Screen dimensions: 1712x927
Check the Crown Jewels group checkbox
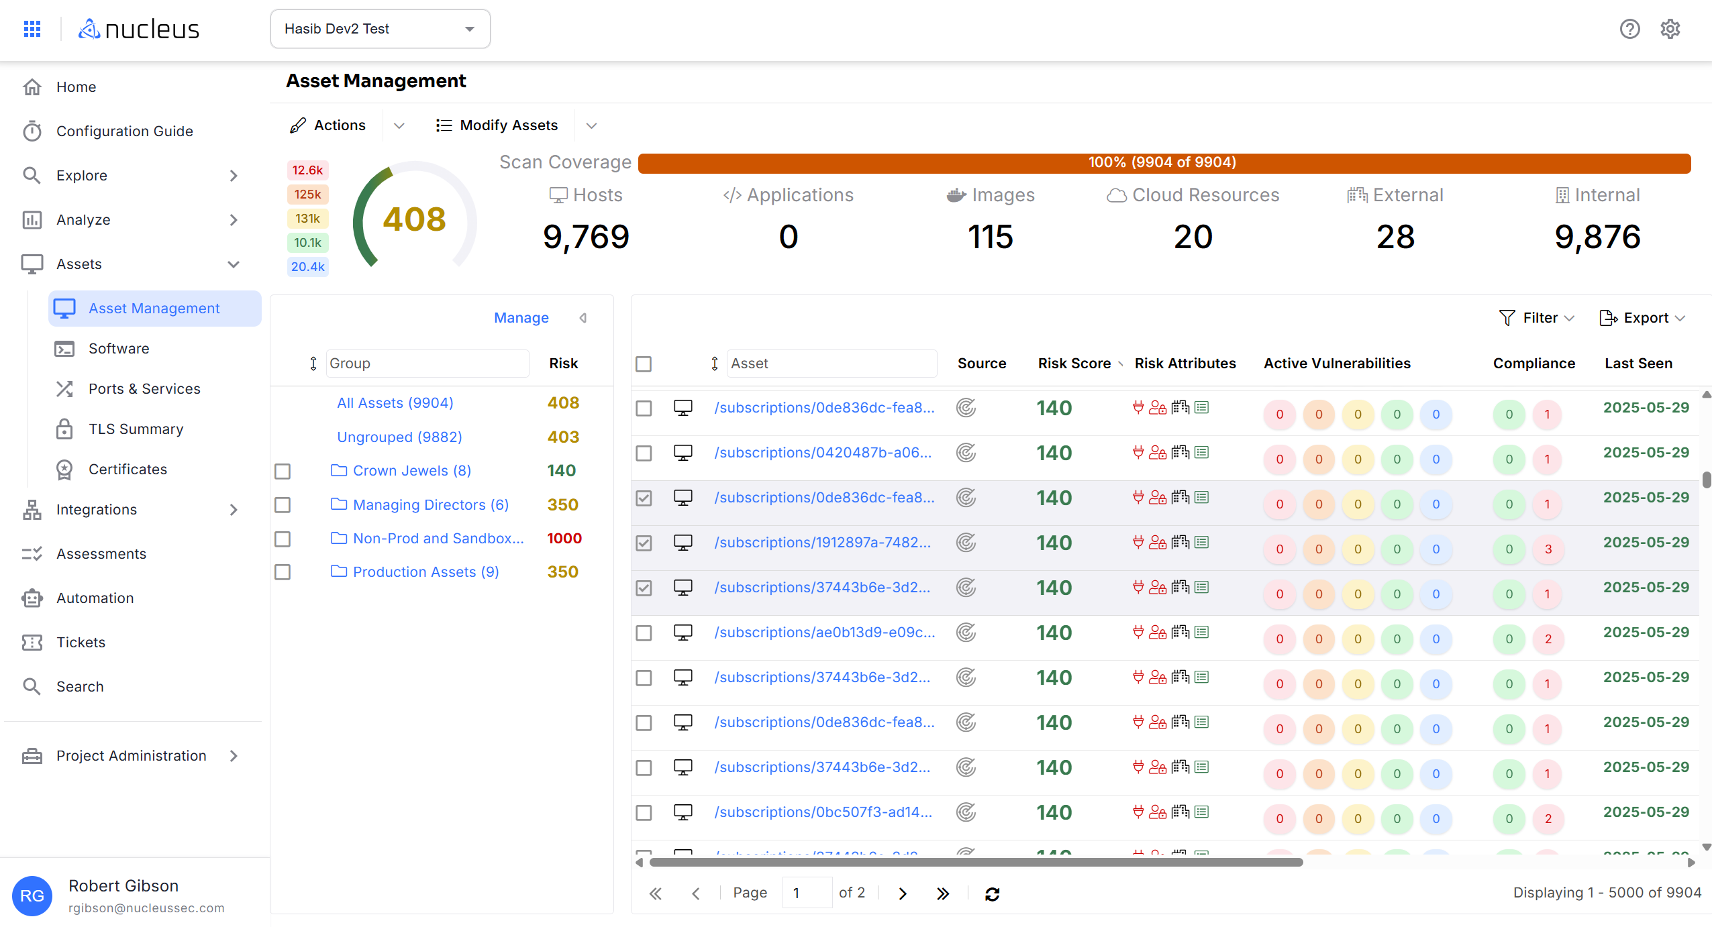pyautogui.click(x=282, y=471)
